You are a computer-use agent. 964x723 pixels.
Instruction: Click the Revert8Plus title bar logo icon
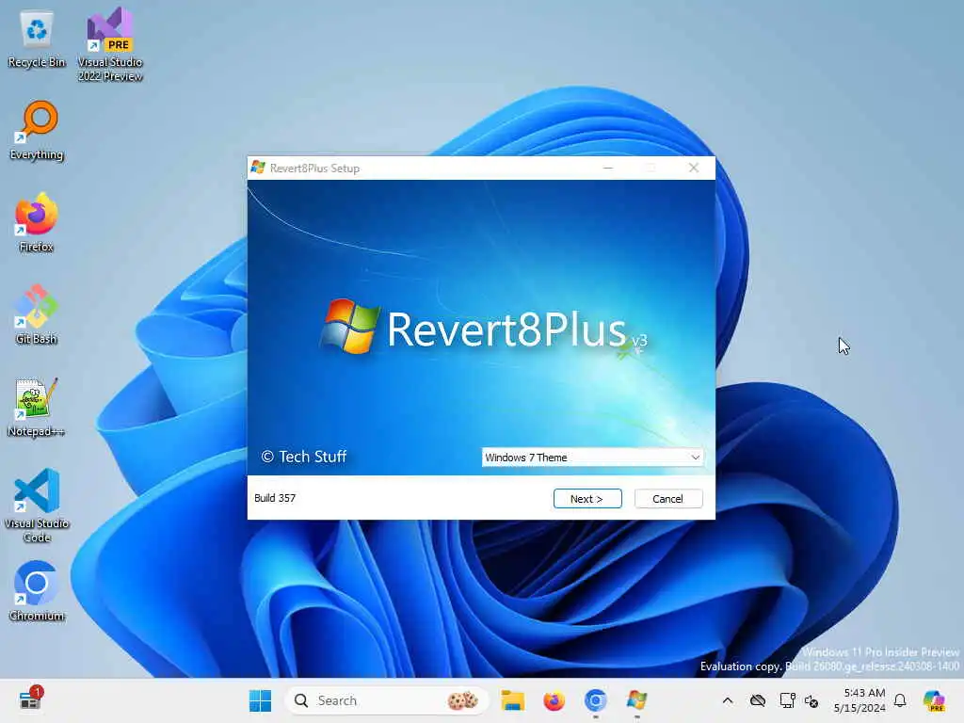[x=258, y=168]
